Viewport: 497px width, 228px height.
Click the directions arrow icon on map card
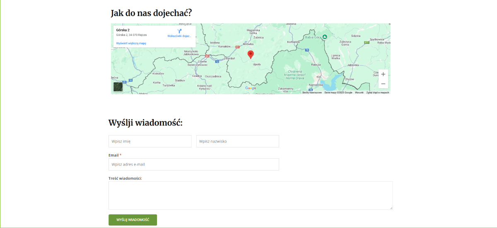pos(179,31)
